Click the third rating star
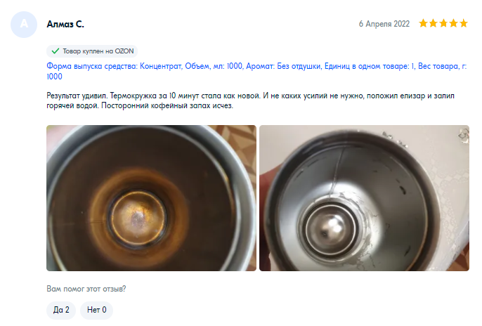Screen dimensions: 482x326 click(x=443, y=23)
